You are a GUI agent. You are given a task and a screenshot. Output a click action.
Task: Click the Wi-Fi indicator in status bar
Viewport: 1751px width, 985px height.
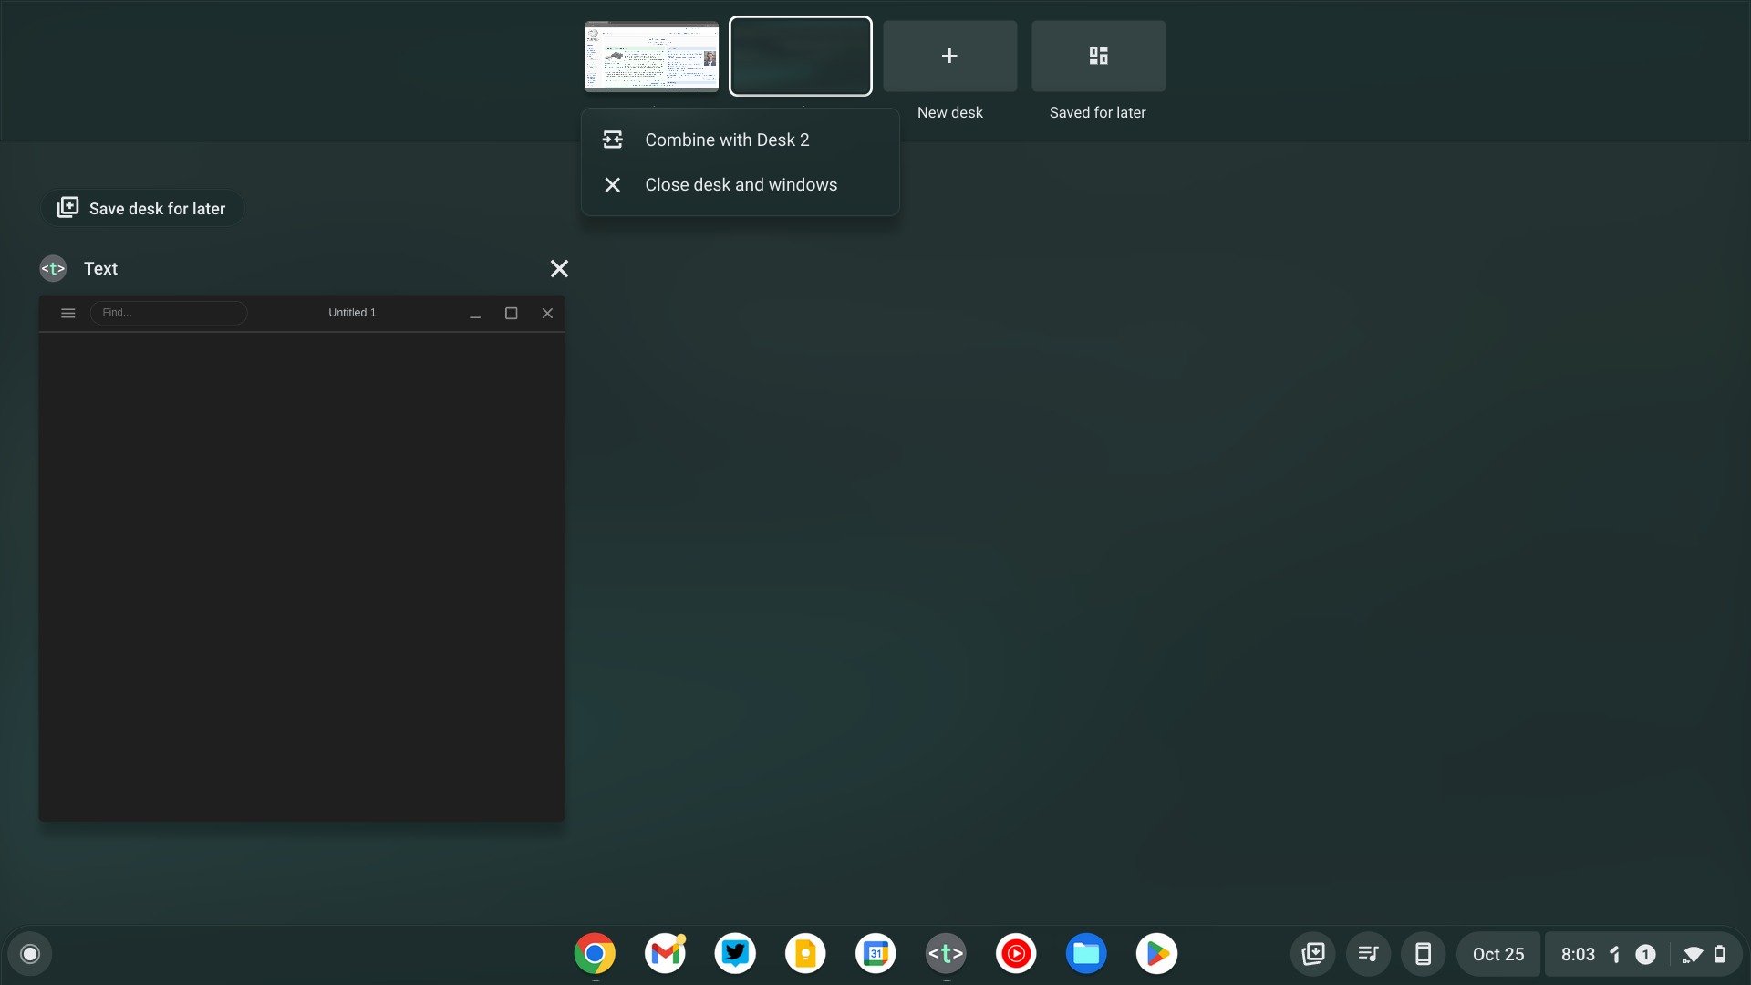[x=1692, y=954]
